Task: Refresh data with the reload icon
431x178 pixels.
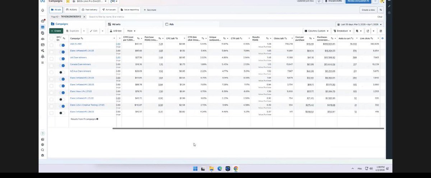Action: pos(319,1)
